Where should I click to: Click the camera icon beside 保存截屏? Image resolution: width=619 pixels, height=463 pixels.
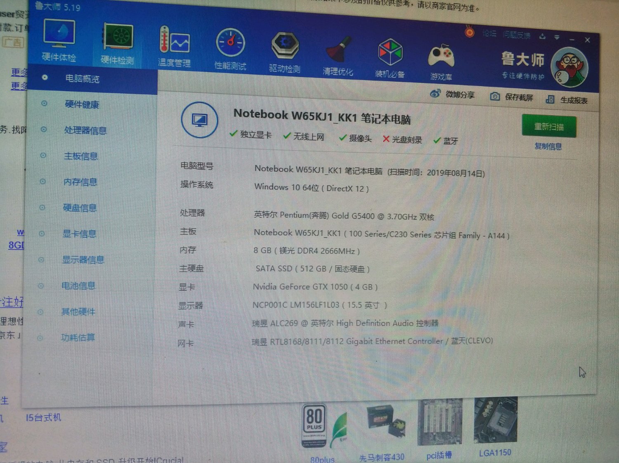[x=495, y=97]
